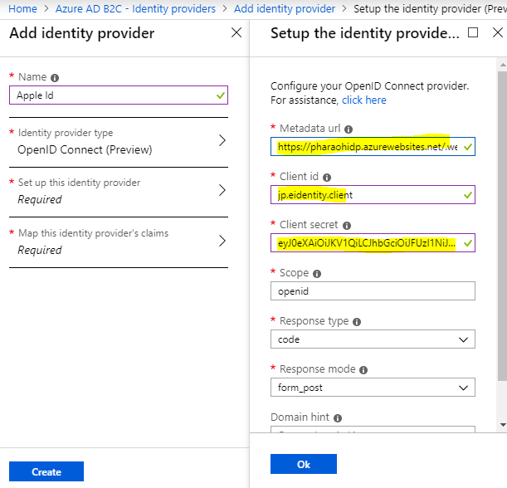Focus the Scope field containing openid
The width and height of the screenshot is (507, 488).
point(373,291)
